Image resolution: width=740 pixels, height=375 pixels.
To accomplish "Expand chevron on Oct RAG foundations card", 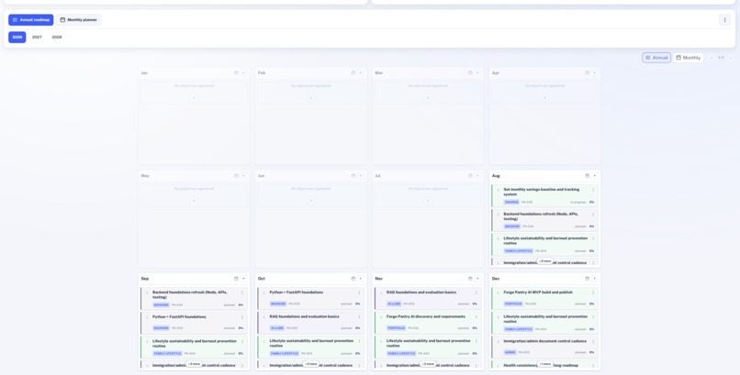I will point(263,317).
